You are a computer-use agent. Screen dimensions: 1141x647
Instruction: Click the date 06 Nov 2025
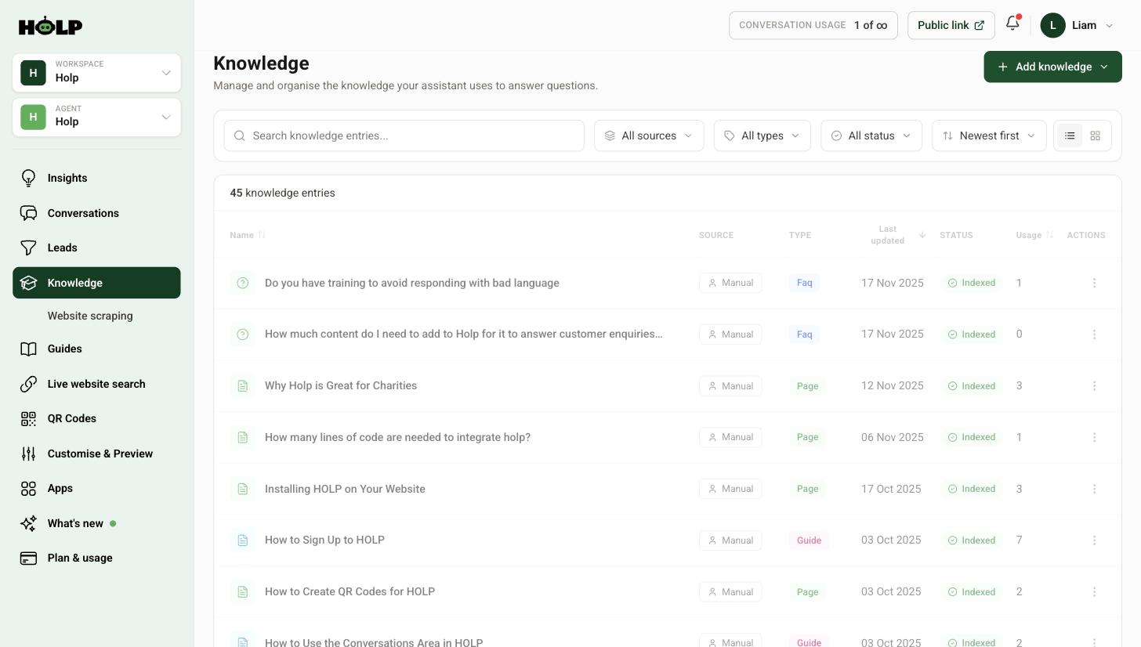click(x=892, y=437)
